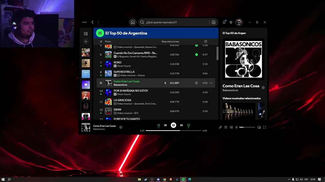Open the Liked Songs heart playlist in sidebar

click(x=86, y=85)
